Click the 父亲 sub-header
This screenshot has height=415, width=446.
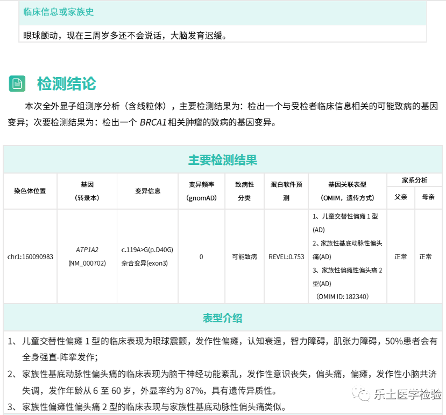click(x=400, y=197)
